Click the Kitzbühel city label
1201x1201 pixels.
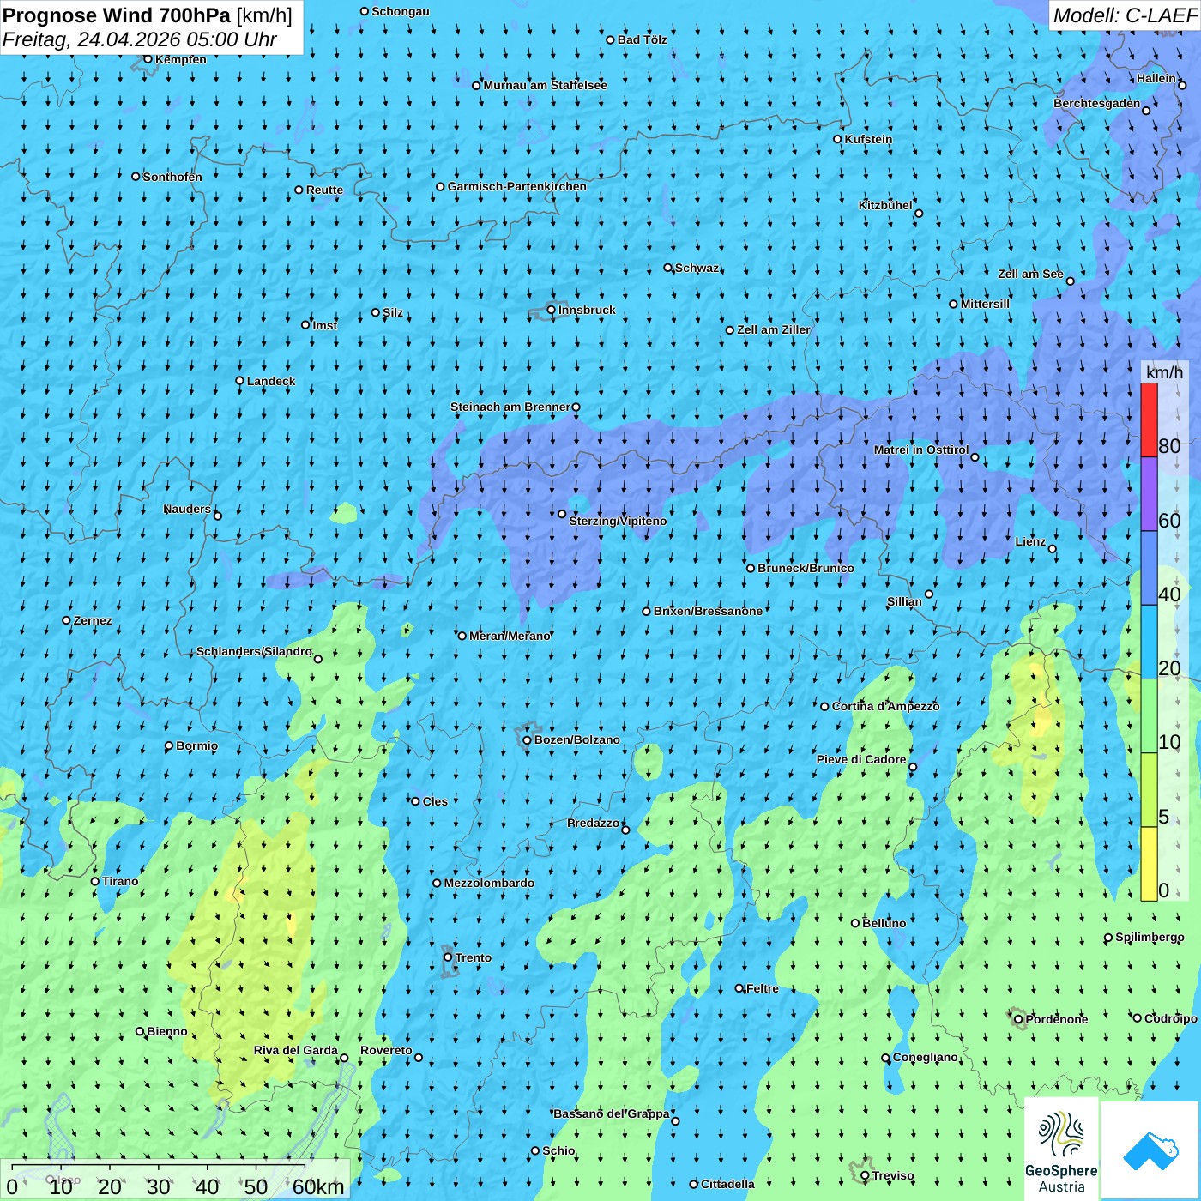tap(885, 205)
